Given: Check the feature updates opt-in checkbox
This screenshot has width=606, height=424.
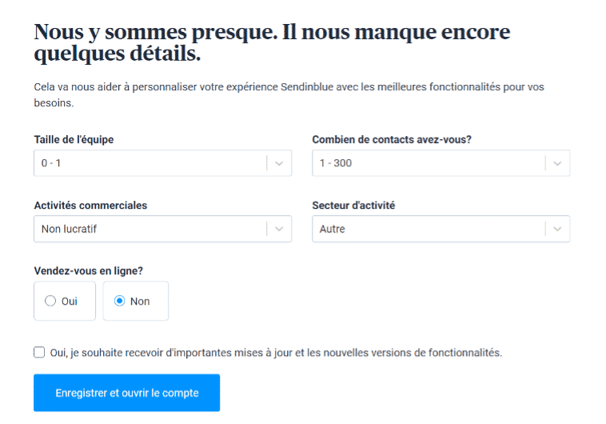Looking at the screenshot, I should 40,352.
